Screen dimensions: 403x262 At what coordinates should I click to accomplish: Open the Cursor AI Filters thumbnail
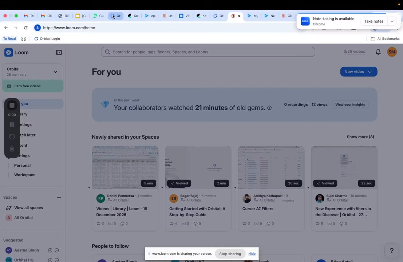pyautogui.click(x=271, y=167)
